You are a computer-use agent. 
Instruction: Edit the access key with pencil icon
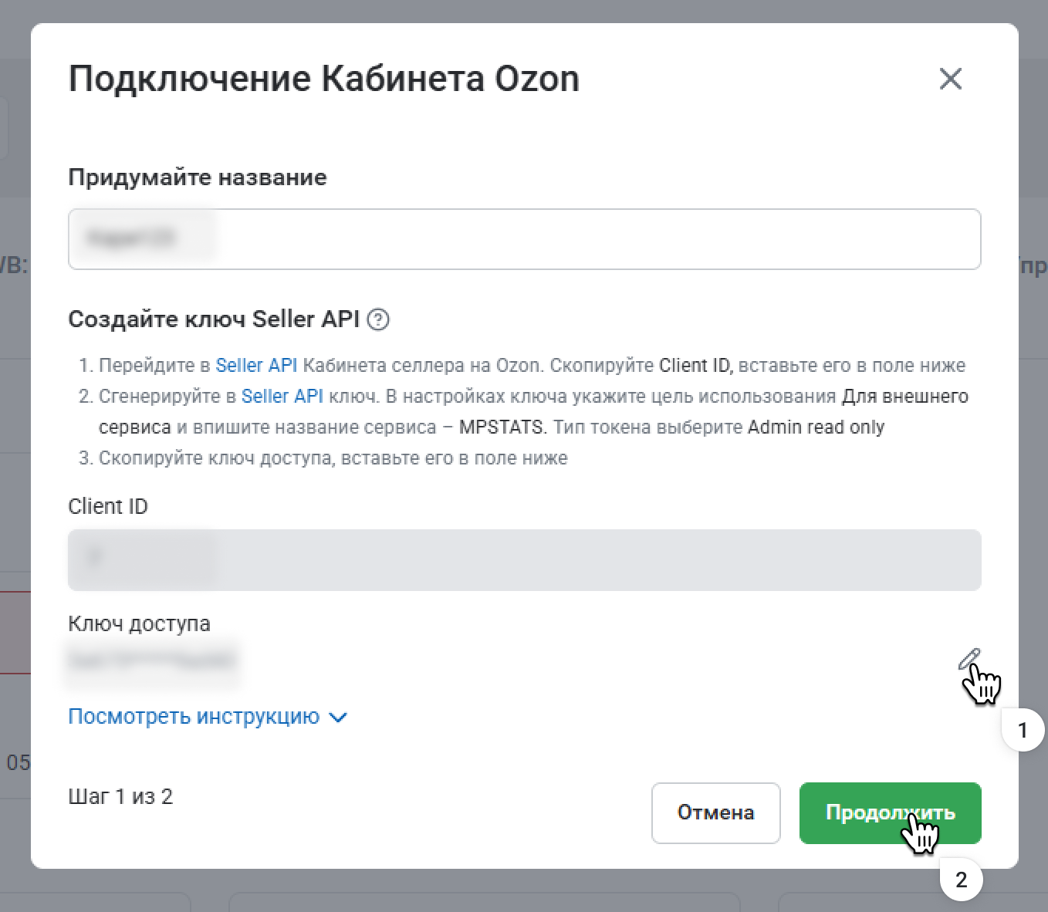click(x=969, y=660)
